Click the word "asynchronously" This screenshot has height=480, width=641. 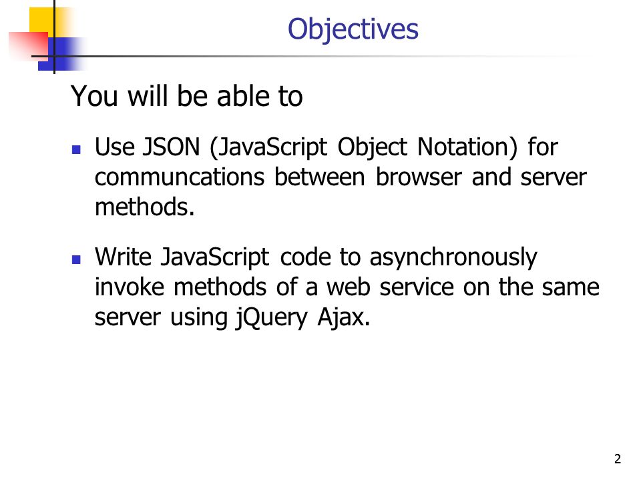coord(453,259)
